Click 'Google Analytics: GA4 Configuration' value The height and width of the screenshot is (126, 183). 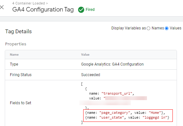point(113,64)
